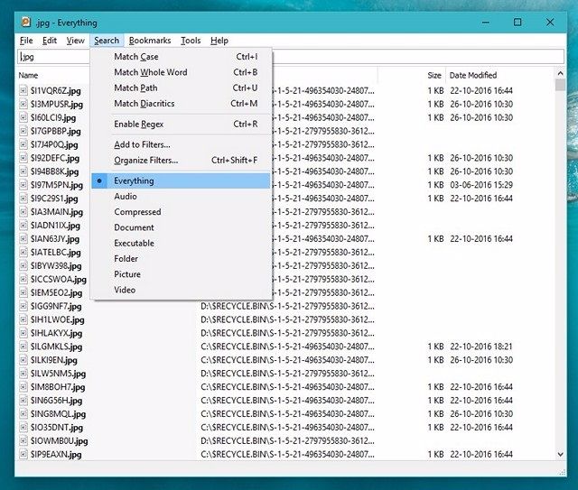Click scrollbar down arrow

pyautogui.click(x=560, y=455)
